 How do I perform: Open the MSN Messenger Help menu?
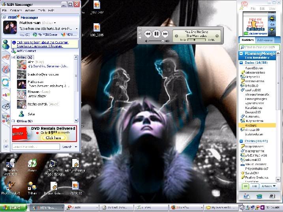pyautogui.click(x=51, y=11)
